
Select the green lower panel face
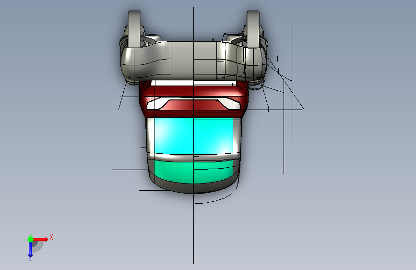[194, 172]
